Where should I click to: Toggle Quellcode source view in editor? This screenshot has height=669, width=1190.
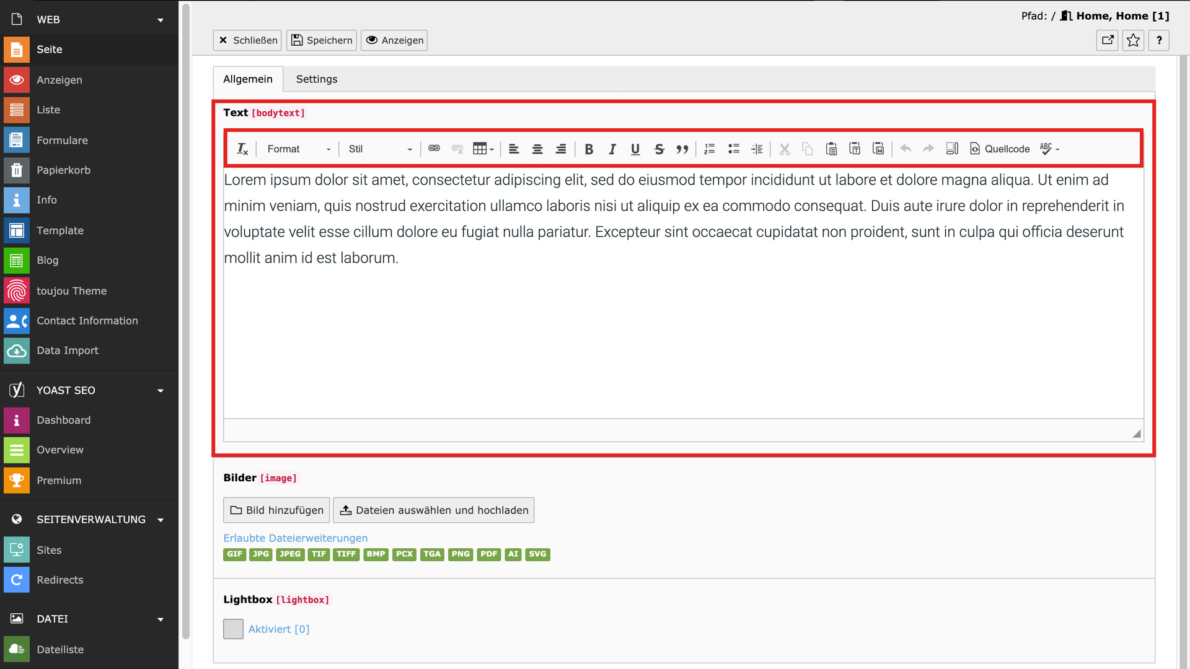[1000, 149]
